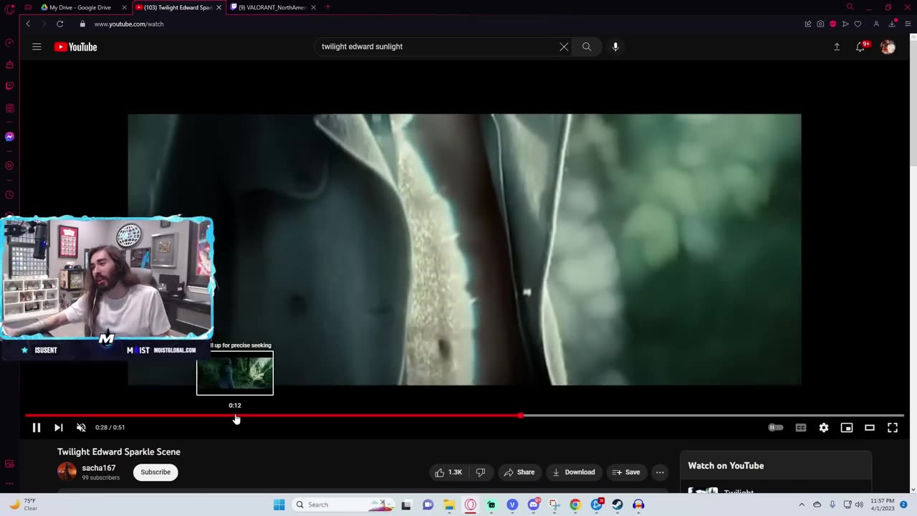Download the video
Screen dimensions: 917x516
574,472
